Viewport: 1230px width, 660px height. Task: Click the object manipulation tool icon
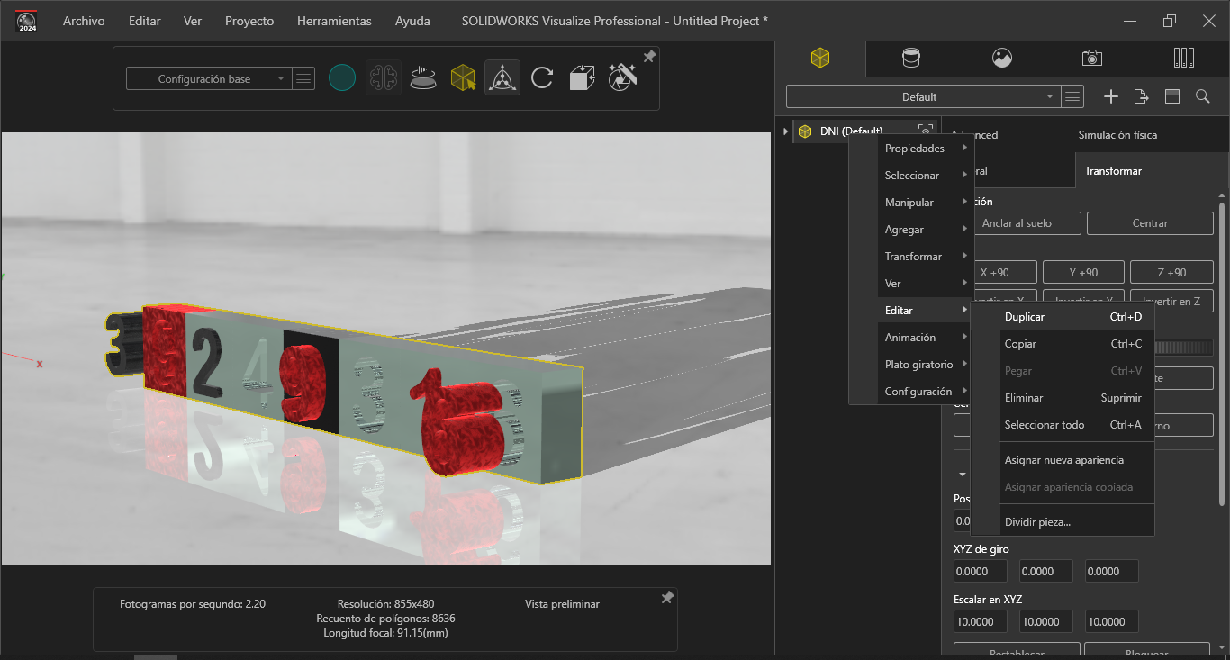pyautogui.click(x=502, y=78)
